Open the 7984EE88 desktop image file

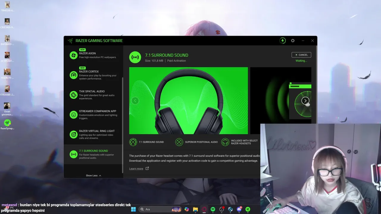click(7, 7)
